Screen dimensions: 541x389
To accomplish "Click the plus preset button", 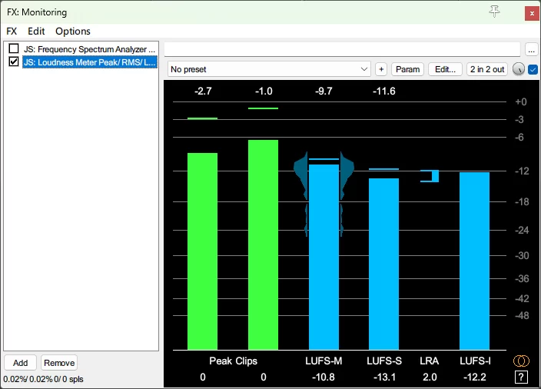I will point(381,69).
